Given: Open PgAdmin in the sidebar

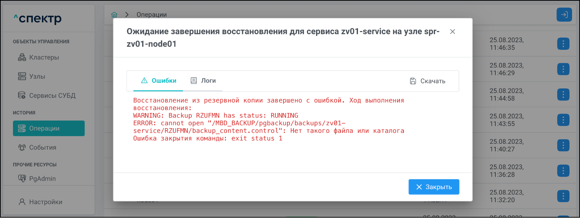Looking at the screenshot, I should pos(37,179).
